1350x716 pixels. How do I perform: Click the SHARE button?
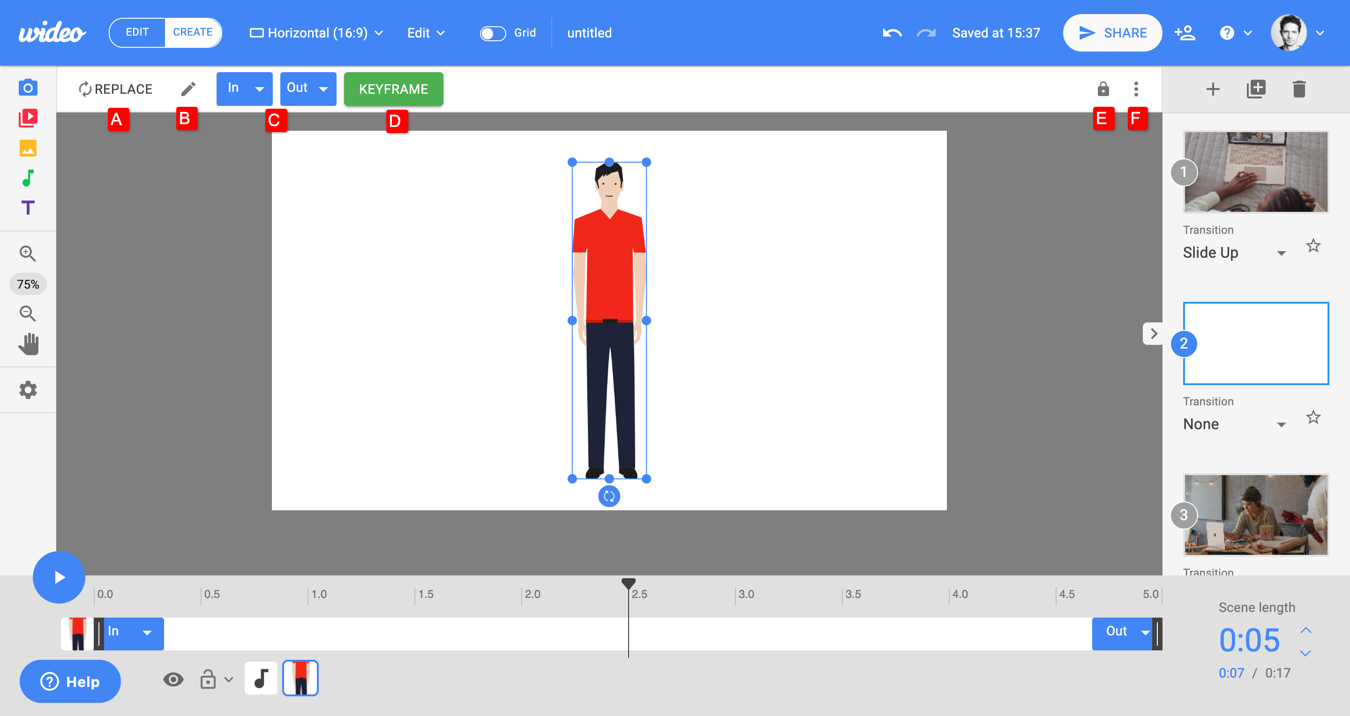1112,33
